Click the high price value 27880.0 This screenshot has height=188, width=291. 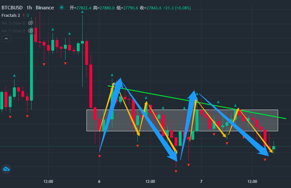pyautogui.click(x=107, y=8)
